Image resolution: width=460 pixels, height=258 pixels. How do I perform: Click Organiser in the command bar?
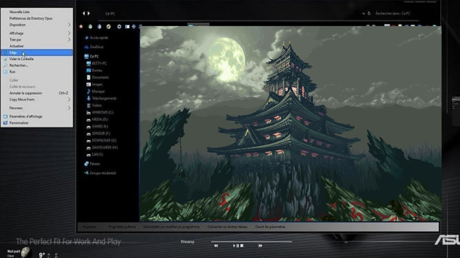(x=89, y=227)
